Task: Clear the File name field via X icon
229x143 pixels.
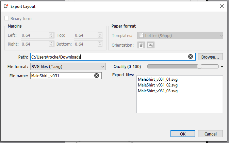Action: tap(97, 76)
